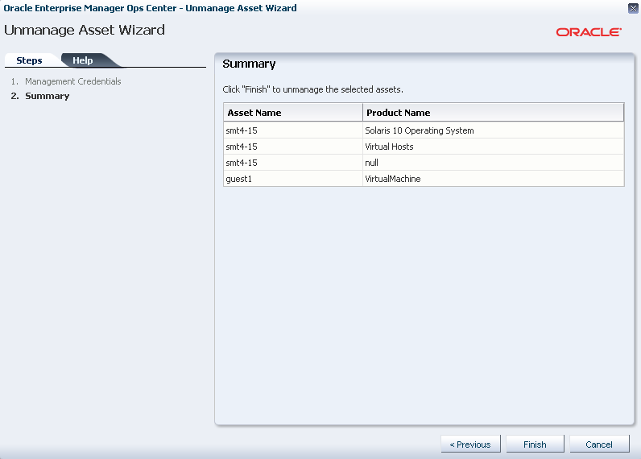Click the null product name cell

tap(493, 163)
